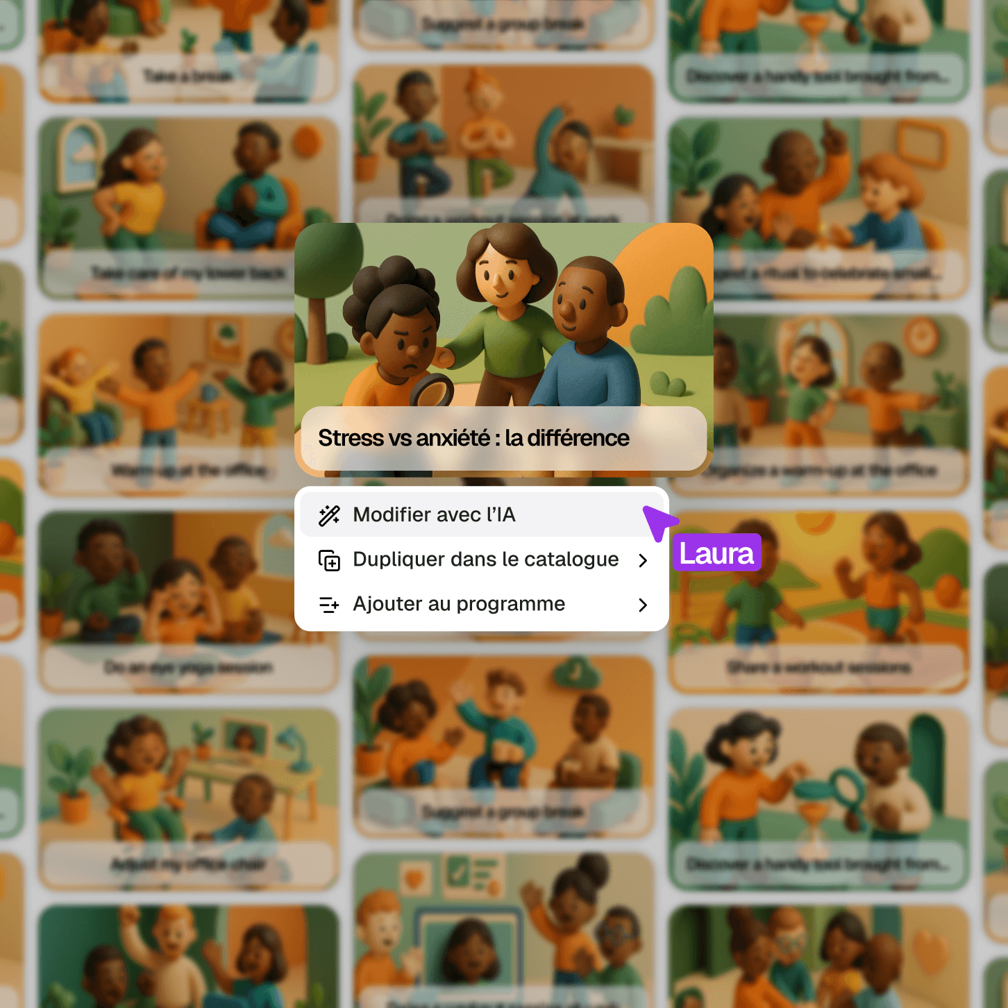
Task: Open the Adjust my office chair card
Action: [189, 800]
